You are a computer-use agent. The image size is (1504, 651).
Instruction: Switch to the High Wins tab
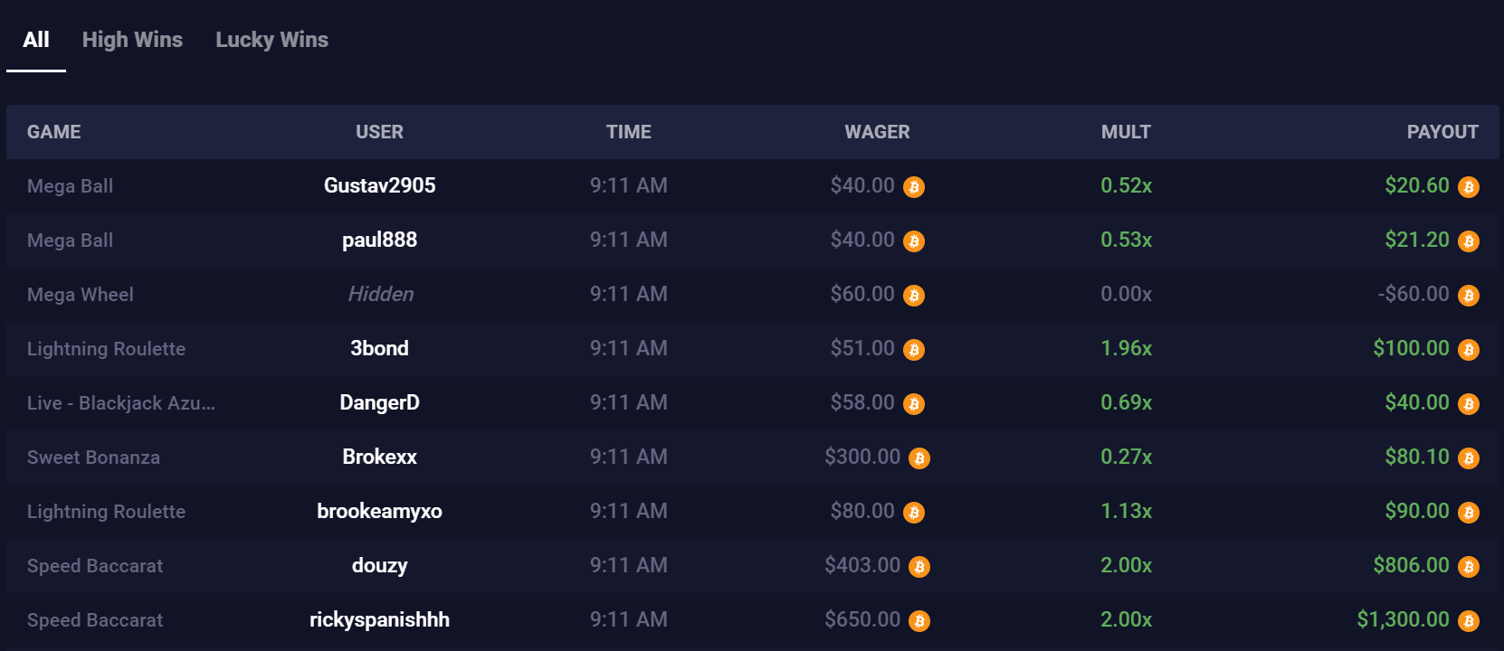click(x=132, y=40)
